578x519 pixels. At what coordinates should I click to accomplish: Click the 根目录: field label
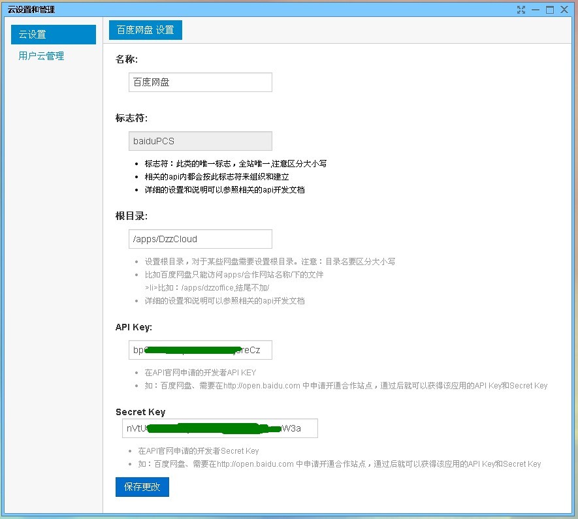[x=131, y=216]
